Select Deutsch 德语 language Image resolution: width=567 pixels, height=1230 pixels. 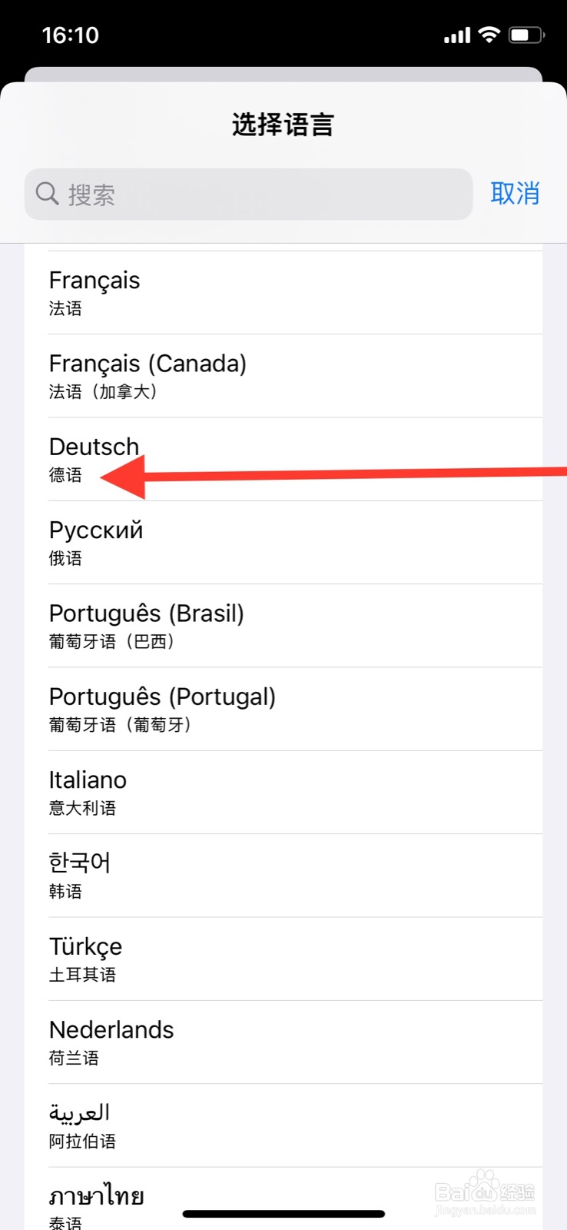pyautogui.click(x=295, y=460)
